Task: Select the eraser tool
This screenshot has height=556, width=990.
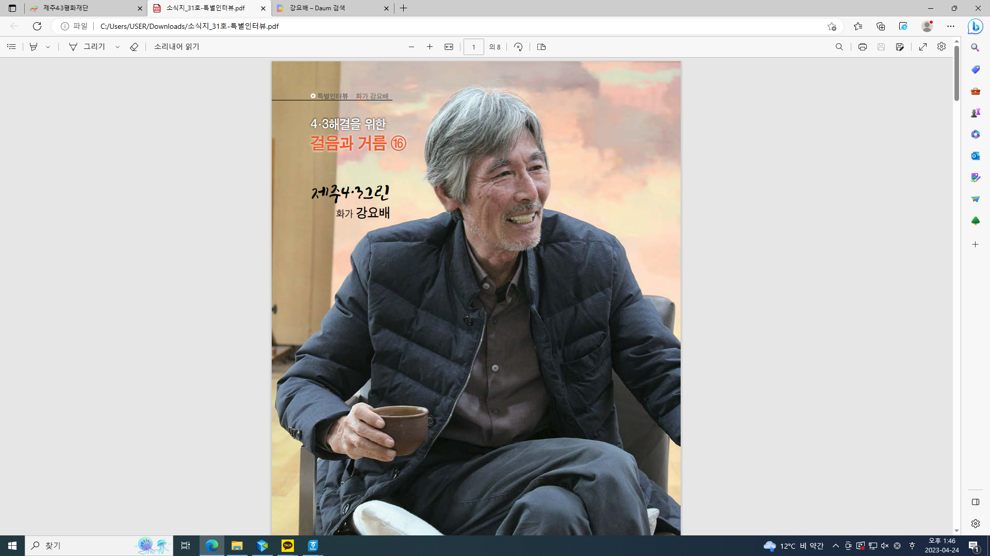Action: point(134,47)
